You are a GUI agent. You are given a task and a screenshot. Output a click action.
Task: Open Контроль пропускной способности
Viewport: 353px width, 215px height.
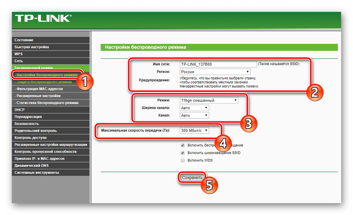coord(51,152)
